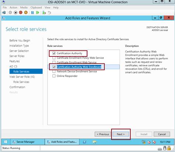Click the Ctrl+Alt+Del toolbar icon
Screen dimensions: 175x152
pyautogui.click(x=4, y=13)
